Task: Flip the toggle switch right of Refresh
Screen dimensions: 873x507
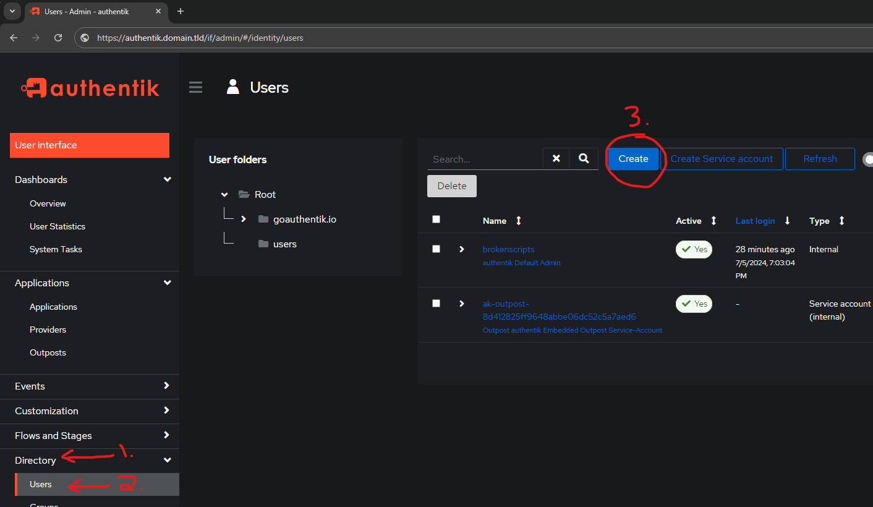Action: click(x=868, y=160)
